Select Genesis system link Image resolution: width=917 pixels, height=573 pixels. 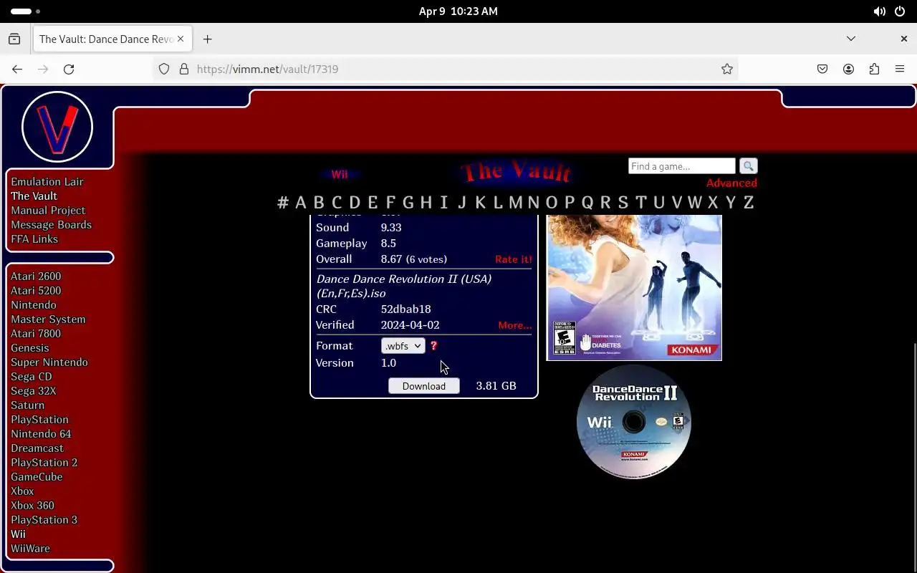tap(30, 347)
